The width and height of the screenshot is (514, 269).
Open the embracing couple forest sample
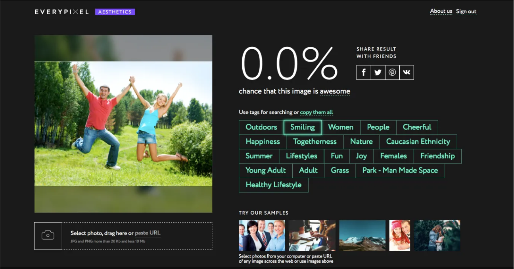coord(437,236)
